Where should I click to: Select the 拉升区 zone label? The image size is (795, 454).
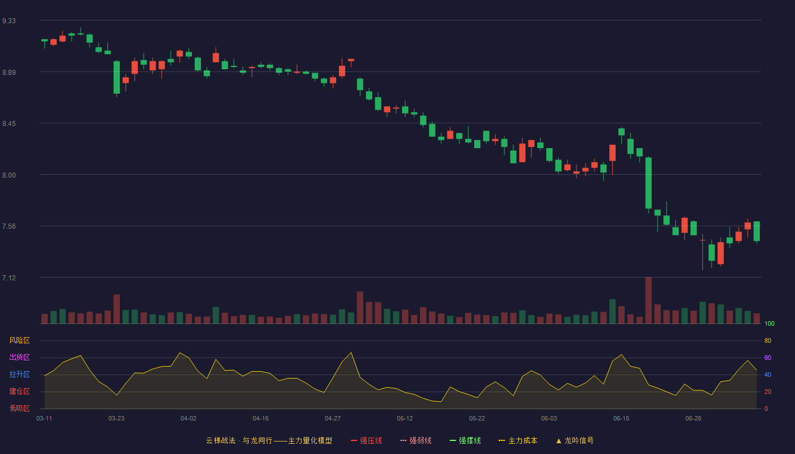click(x=19, y=375)
